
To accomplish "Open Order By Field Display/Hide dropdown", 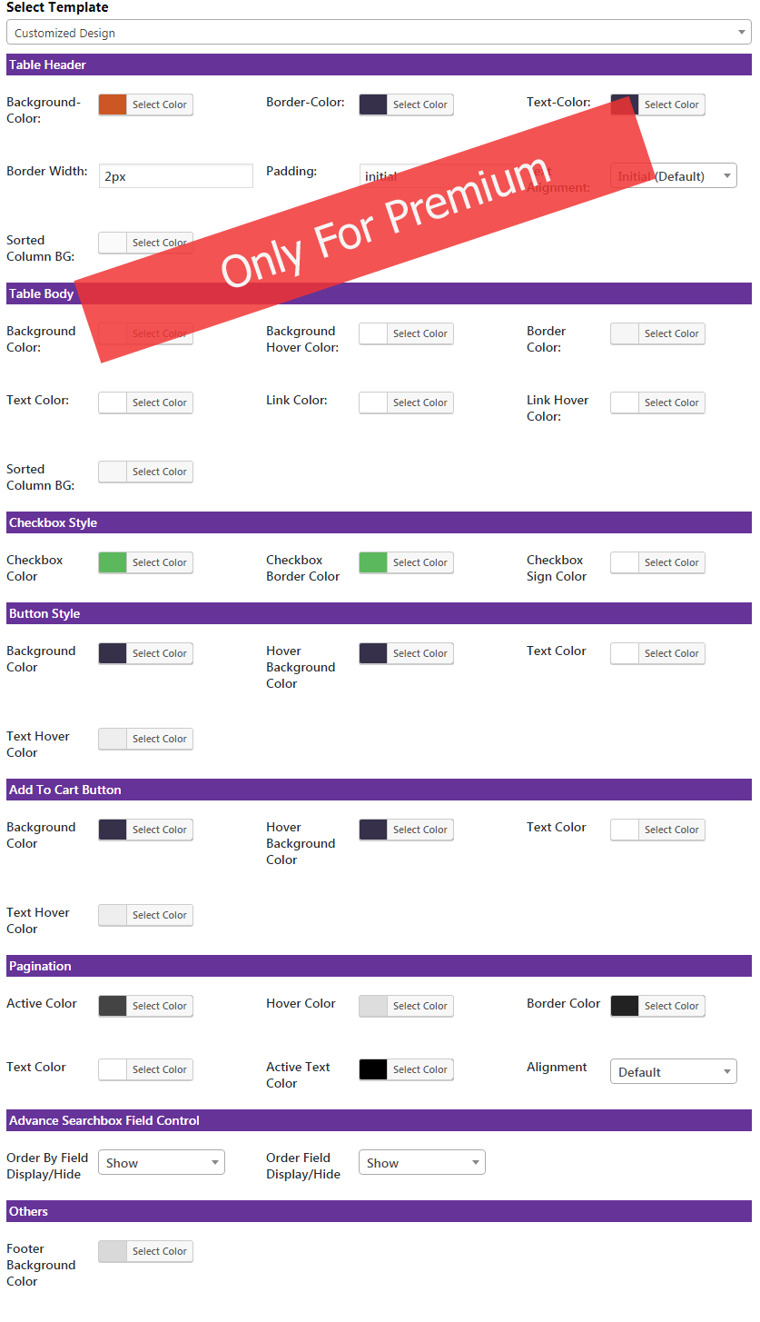I will click(x=161, y=1163).
